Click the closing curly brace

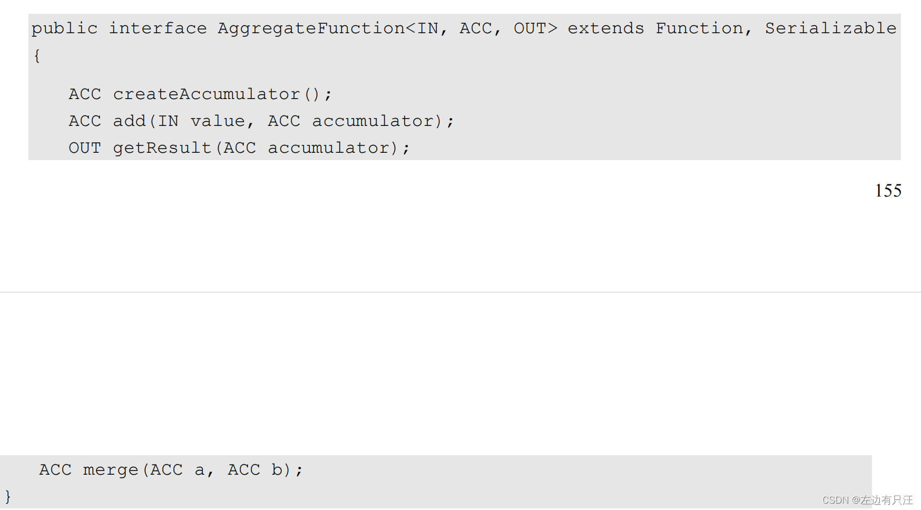(8, 496)
